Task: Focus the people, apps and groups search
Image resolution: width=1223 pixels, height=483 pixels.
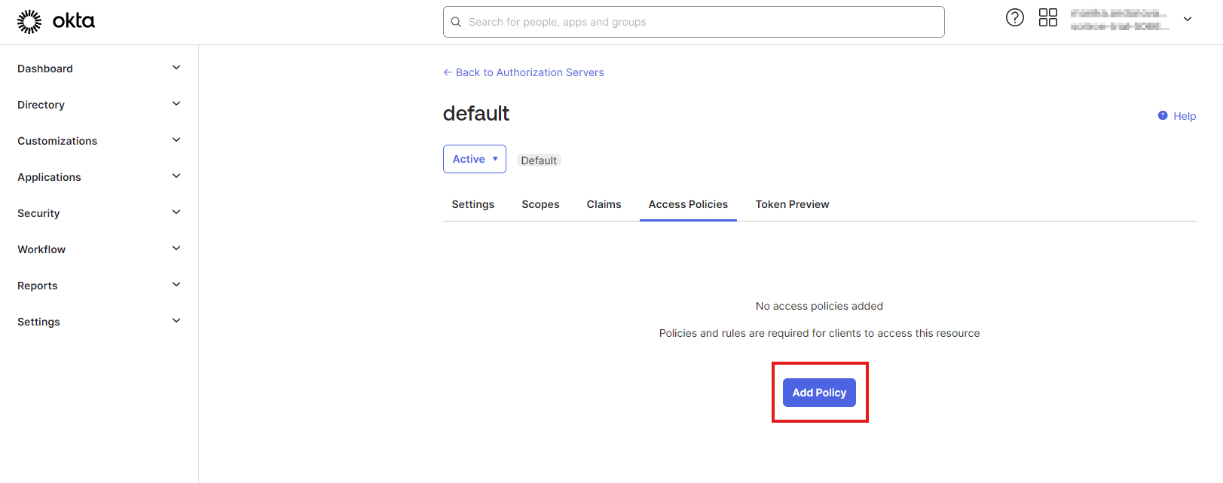Action: click(x=701, y=22)
